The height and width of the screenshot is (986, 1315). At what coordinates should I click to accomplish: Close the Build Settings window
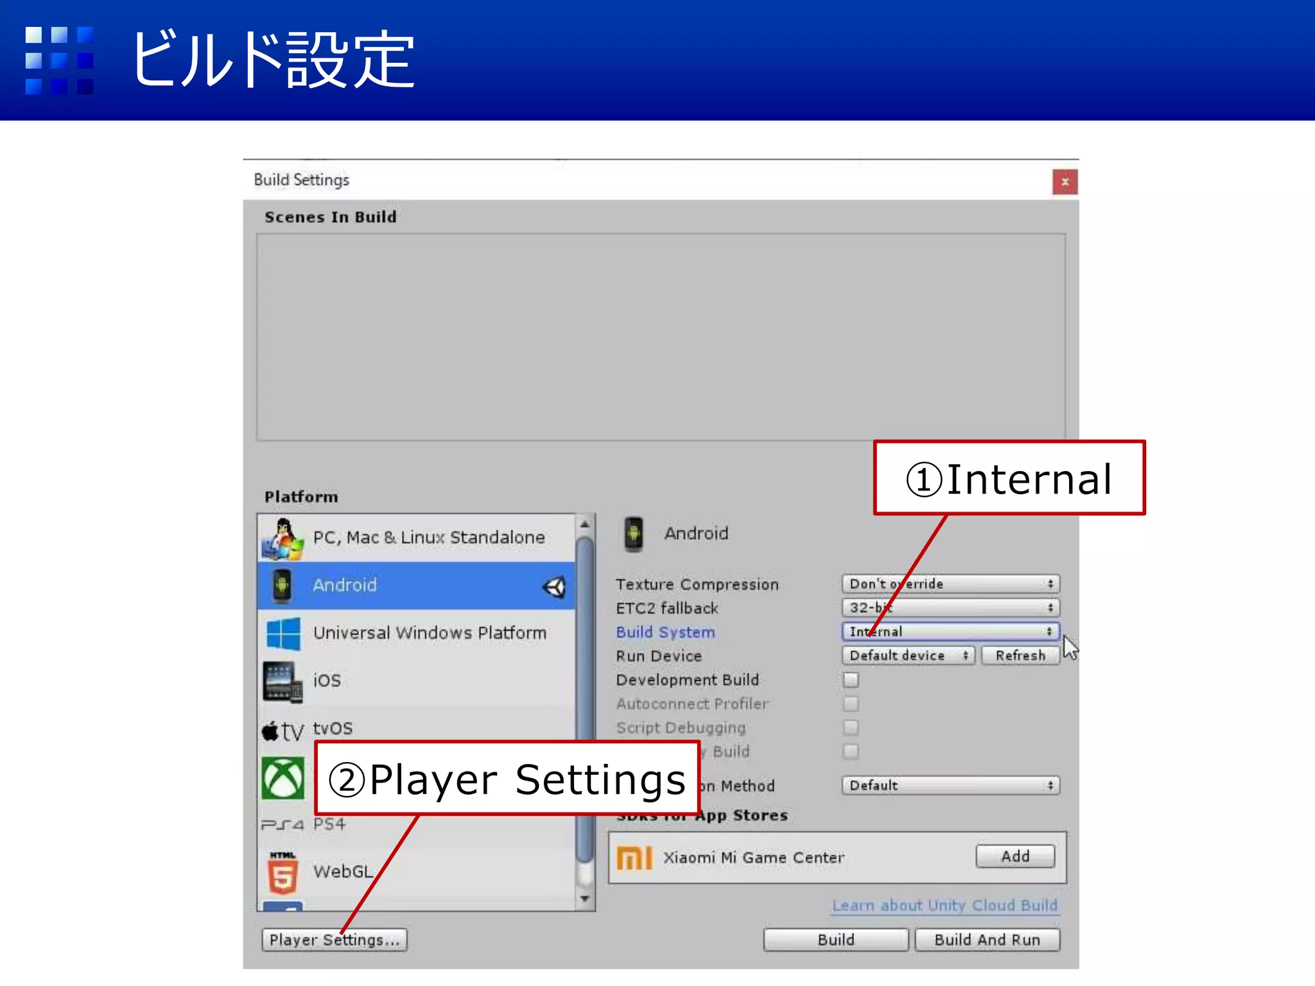click(1065, 182)
